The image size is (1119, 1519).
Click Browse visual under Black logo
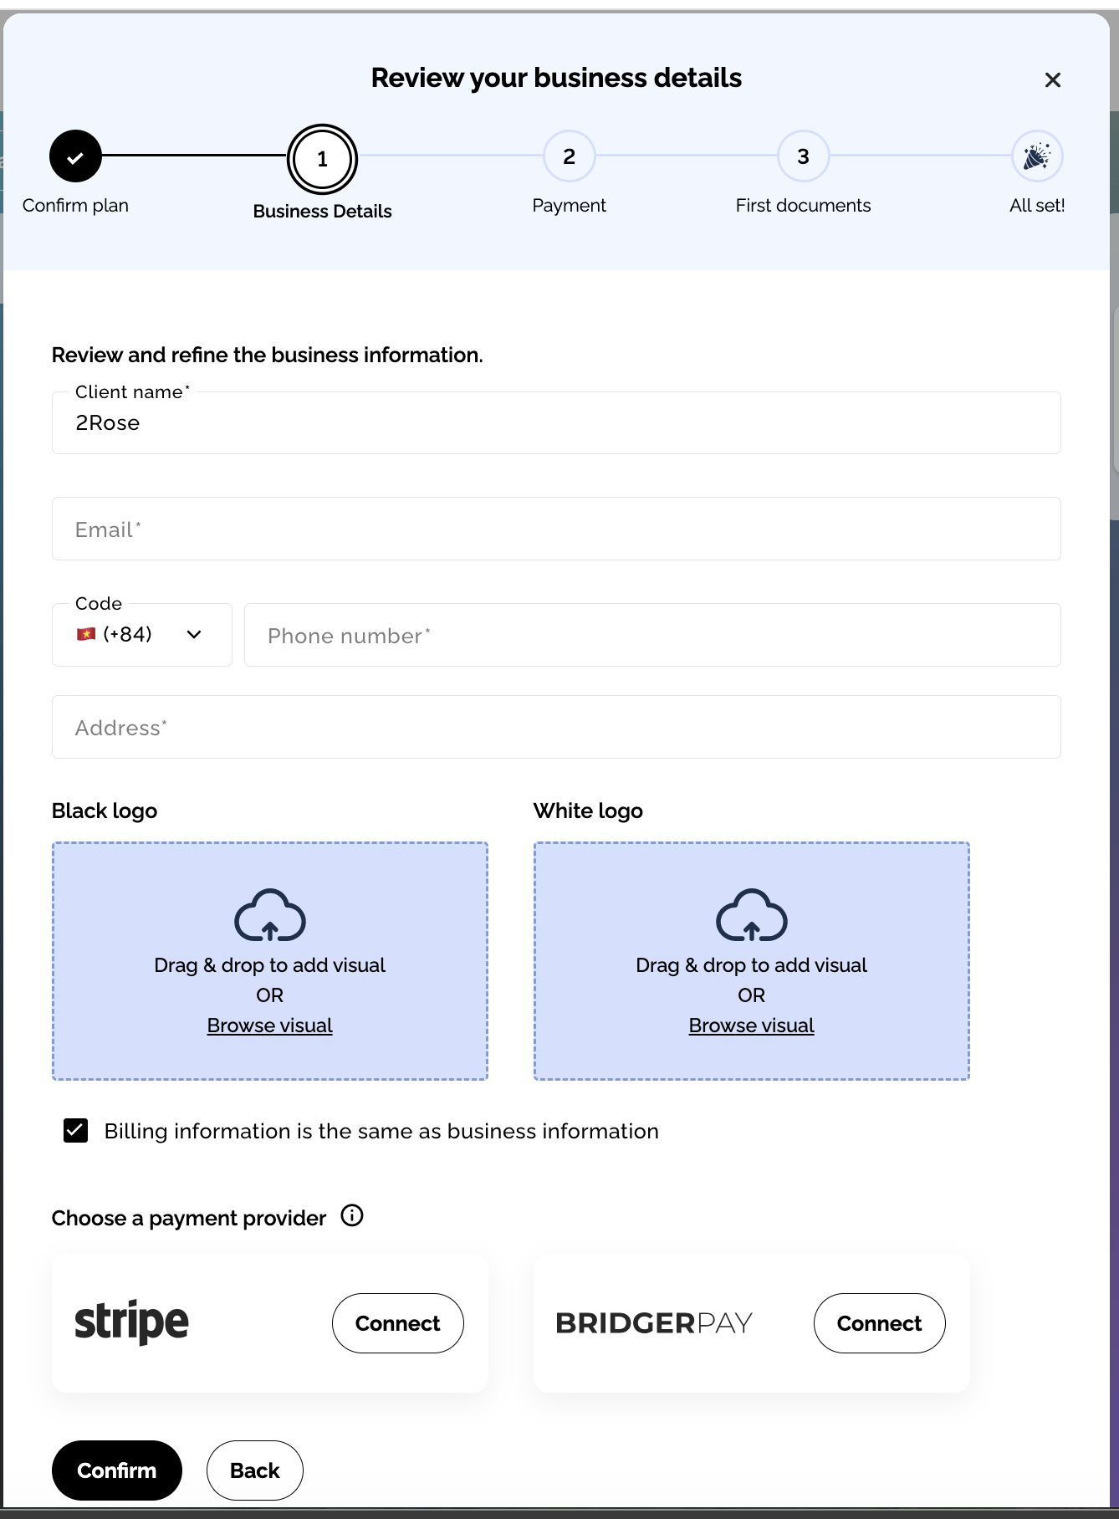click(270, 1025)
